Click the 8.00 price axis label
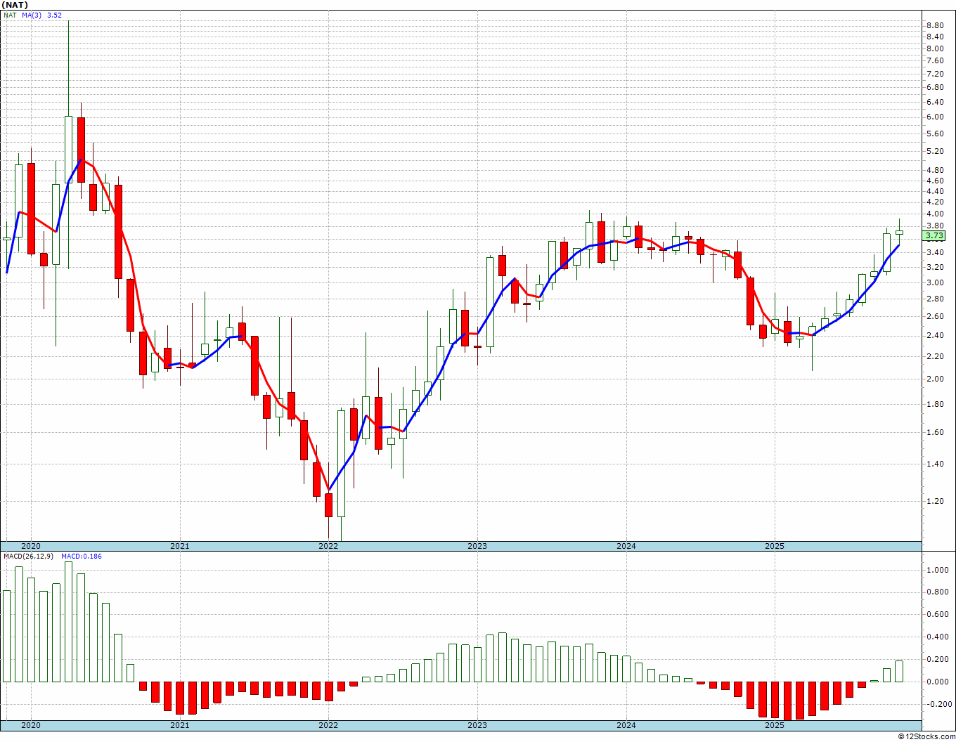Screen dimensions: 956x742 pos(935,48)
